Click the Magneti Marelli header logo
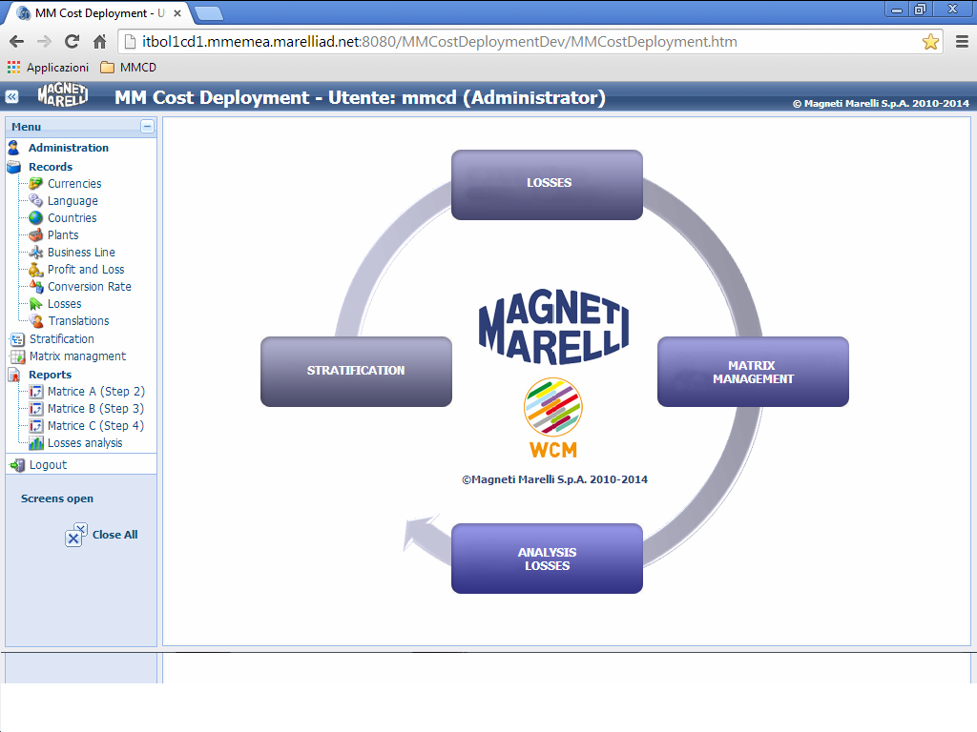The height and width of the screenshot is (732, 977). tap(62, 95)
